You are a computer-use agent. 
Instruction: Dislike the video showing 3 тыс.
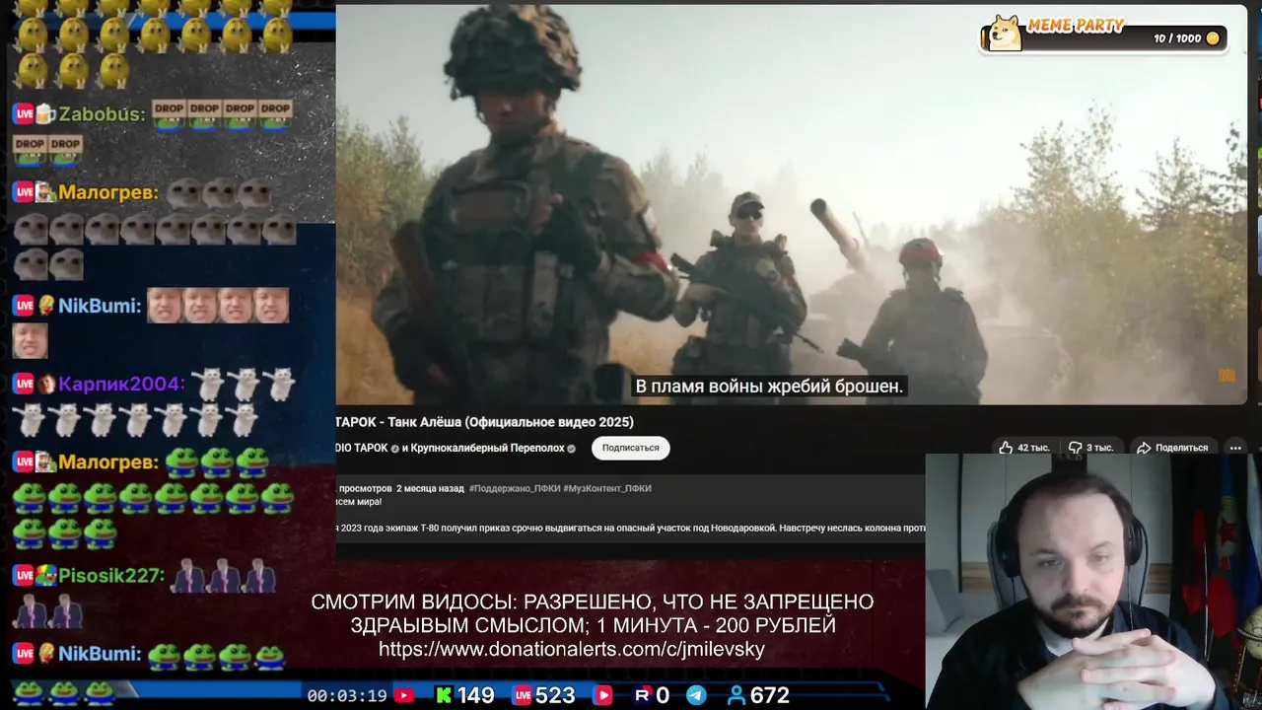coord(1090,448)
